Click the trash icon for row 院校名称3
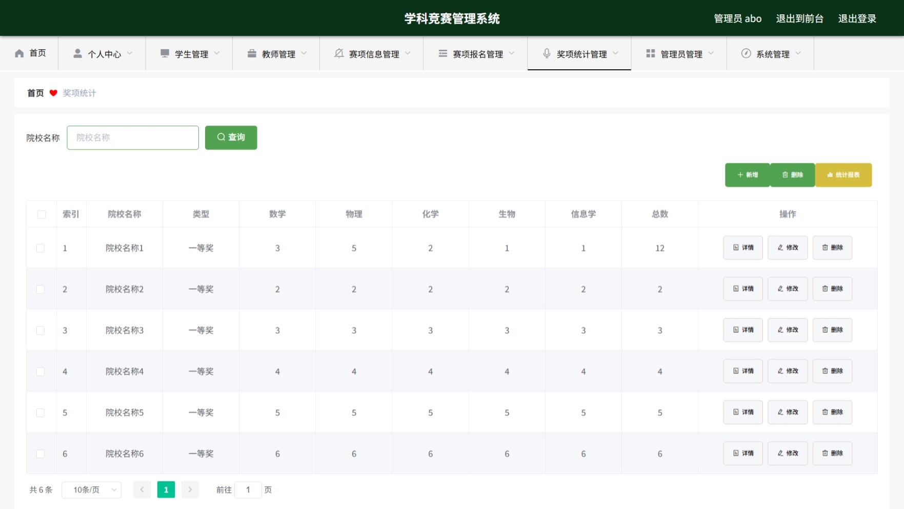This screenshot has height=509, width=904. click(825, 330)
